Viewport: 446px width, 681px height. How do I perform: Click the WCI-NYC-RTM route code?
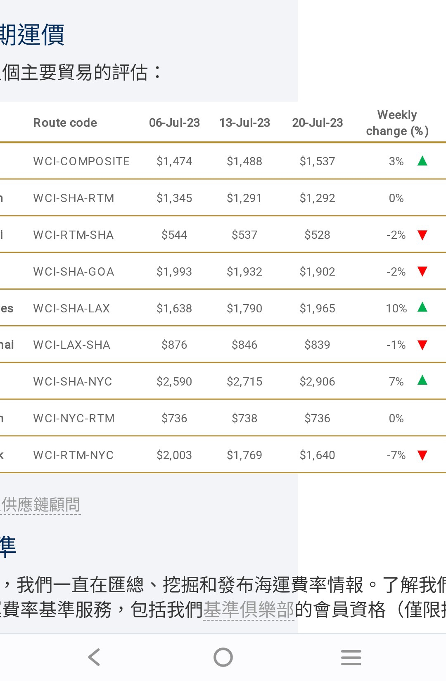point(74,419)
